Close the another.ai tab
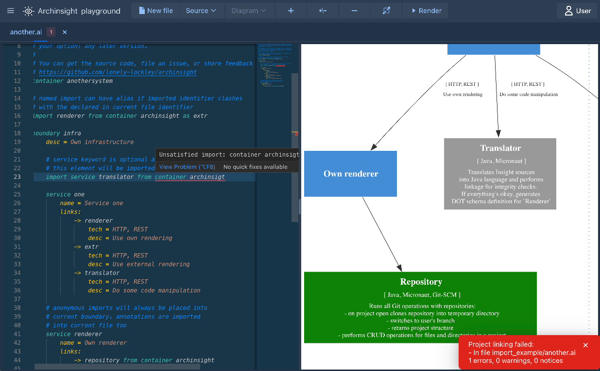Image resolution: width=600 pixels, height=371 pixels. pos(65,32)
